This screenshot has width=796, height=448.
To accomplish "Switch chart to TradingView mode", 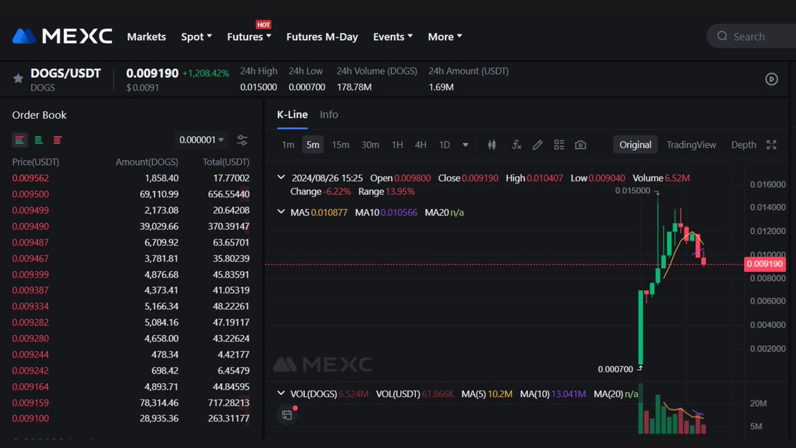I will click(691, 145).
